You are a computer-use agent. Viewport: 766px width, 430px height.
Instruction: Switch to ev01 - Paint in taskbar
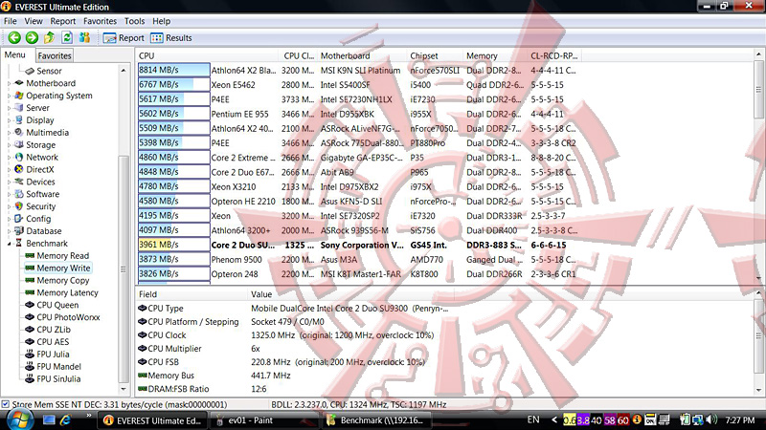click(264, 420)
